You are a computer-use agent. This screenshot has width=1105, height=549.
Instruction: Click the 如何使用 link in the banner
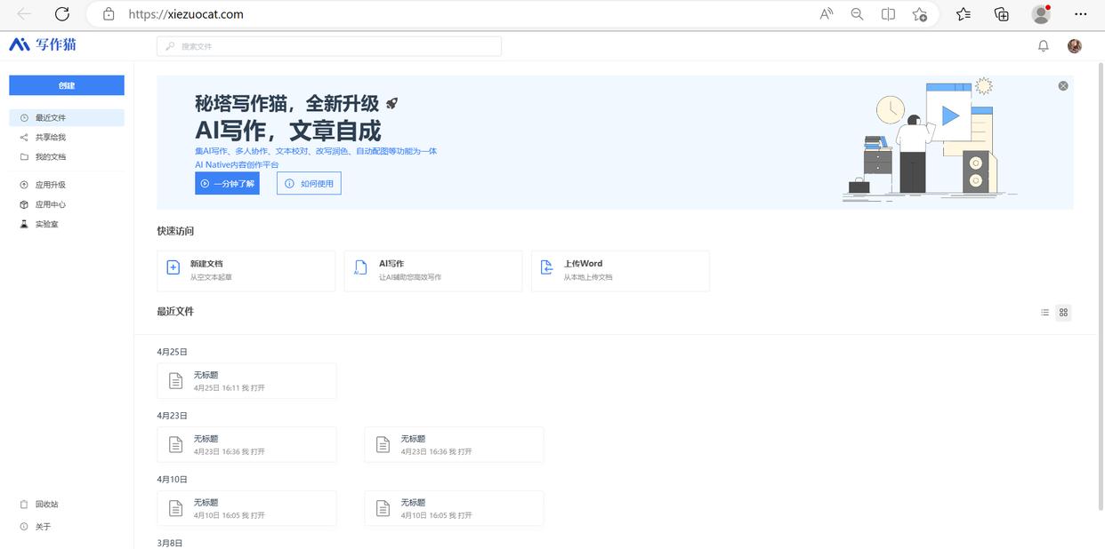(308, 183)
